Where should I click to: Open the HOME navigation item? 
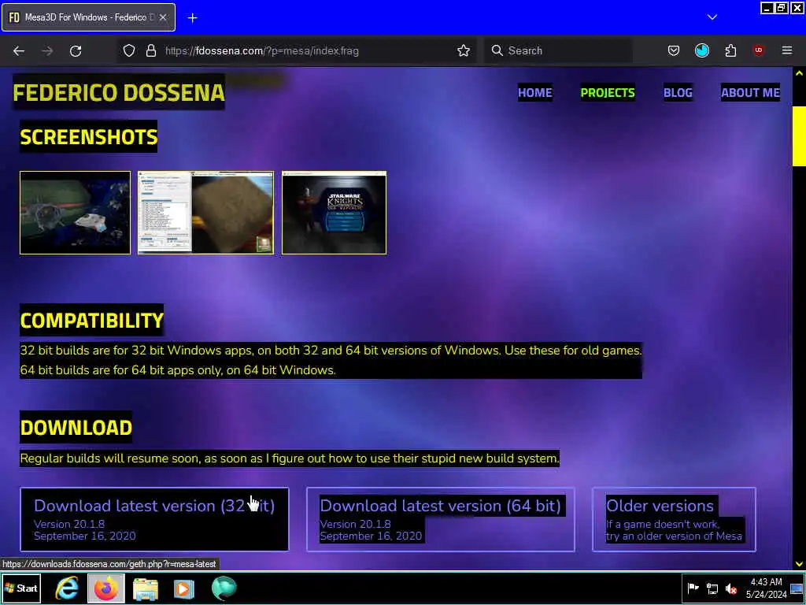(535, 93)
